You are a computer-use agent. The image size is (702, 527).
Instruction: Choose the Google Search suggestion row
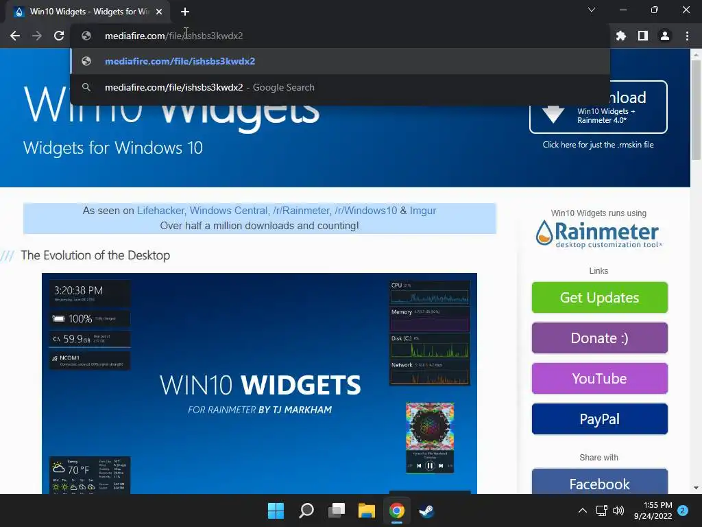(x=340, y=87)
